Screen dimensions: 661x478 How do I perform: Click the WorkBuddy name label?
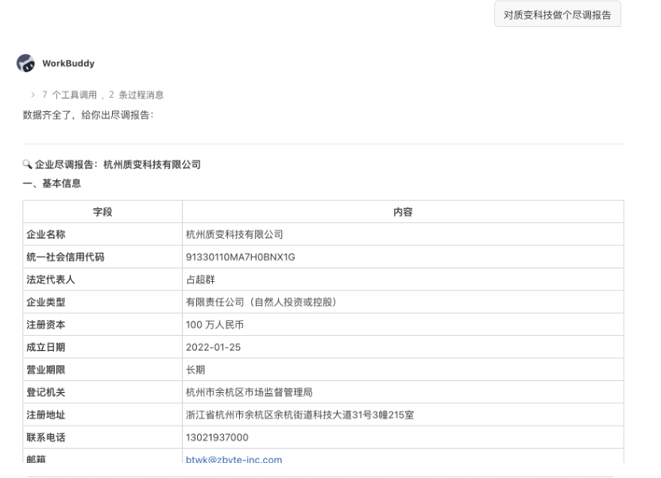point(68,64)
